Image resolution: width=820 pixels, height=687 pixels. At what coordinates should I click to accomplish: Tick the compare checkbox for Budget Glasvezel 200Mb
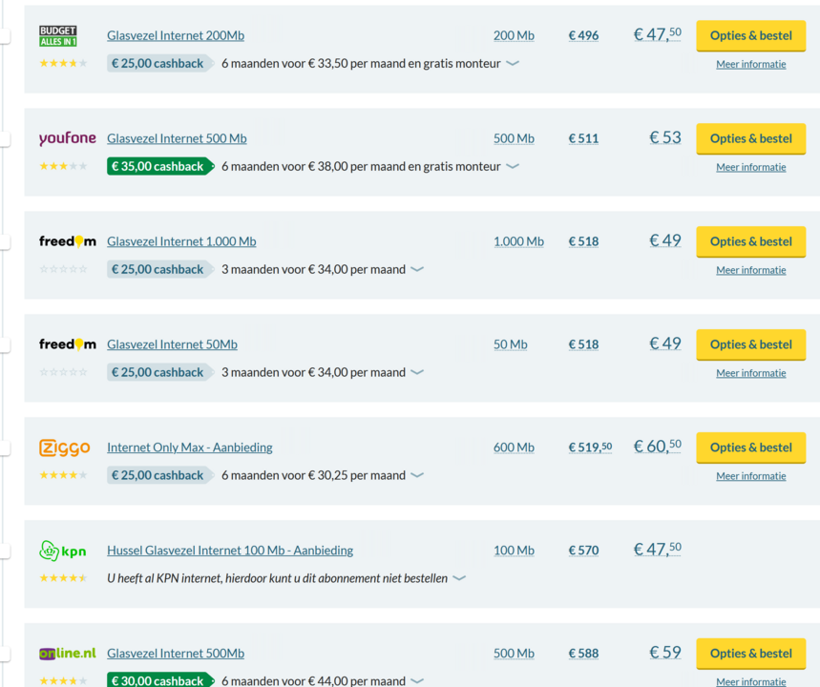pyautogui.click(x=4, y=36)
